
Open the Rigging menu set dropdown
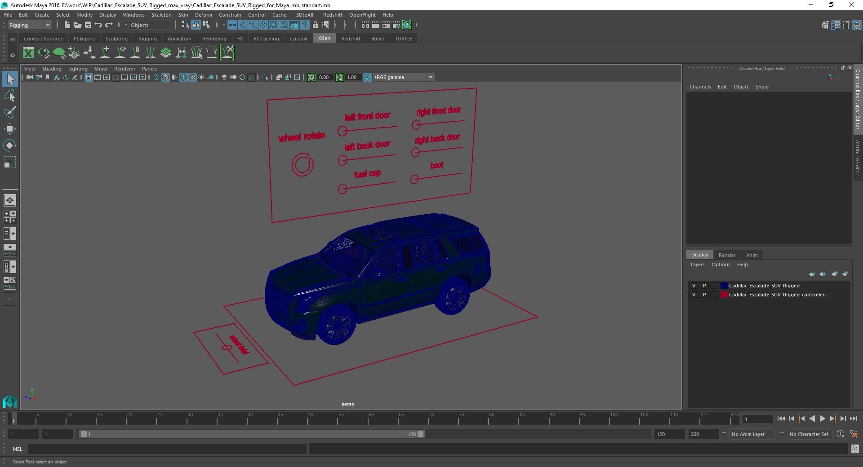click(30, 25)
